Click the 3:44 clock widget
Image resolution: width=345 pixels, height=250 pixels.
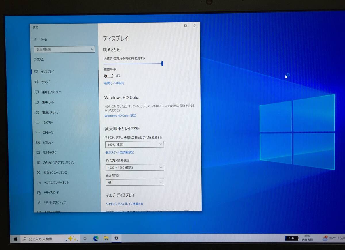[x=292, y=238]
